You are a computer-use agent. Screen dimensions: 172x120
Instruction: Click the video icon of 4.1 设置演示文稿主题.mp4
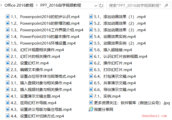tap(8, 96)
